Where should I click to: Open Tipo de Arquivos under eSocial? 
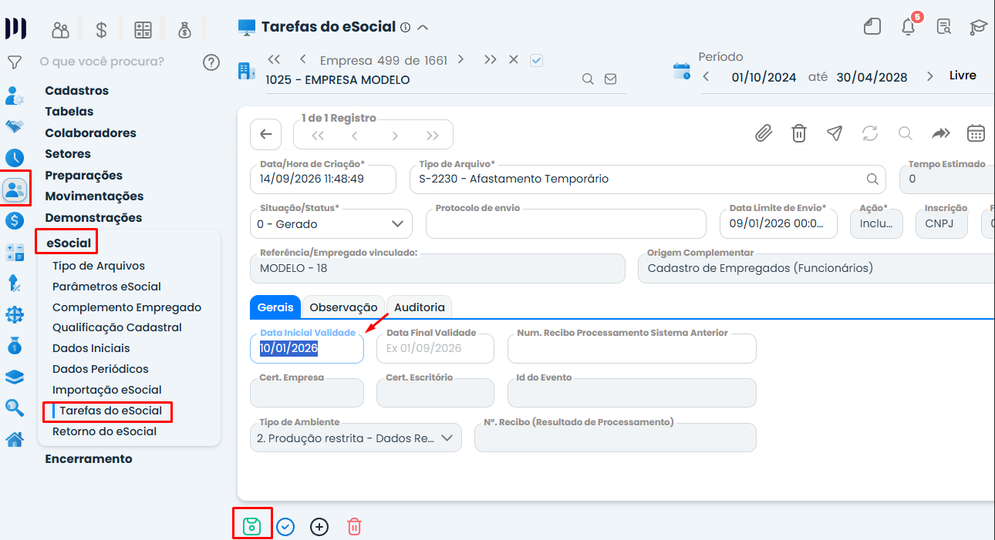click(99, 266)
